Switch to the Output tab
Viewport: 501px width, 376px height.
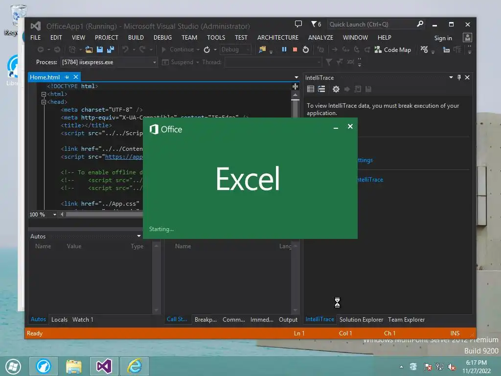pos(288,320)
